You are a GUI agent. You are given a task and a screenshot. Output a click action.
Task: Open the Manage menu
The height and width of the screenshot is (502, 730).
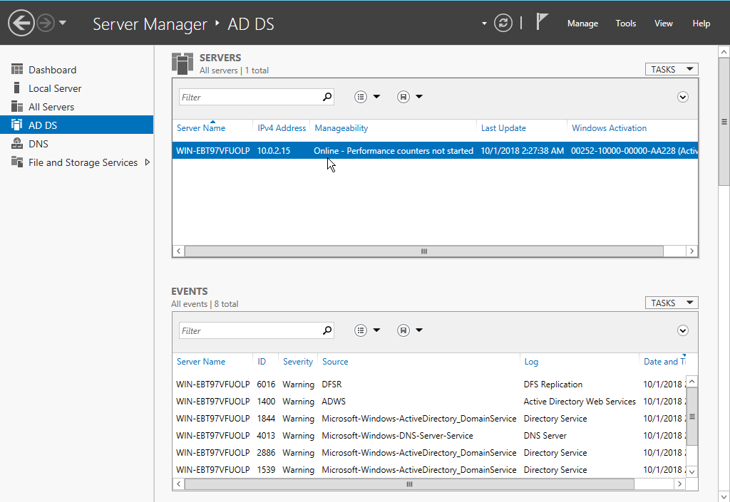coord(582,23)
